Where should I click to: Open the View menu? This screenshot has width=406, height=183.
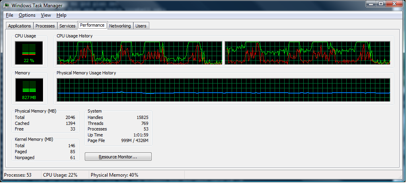[x=46, y=15]
